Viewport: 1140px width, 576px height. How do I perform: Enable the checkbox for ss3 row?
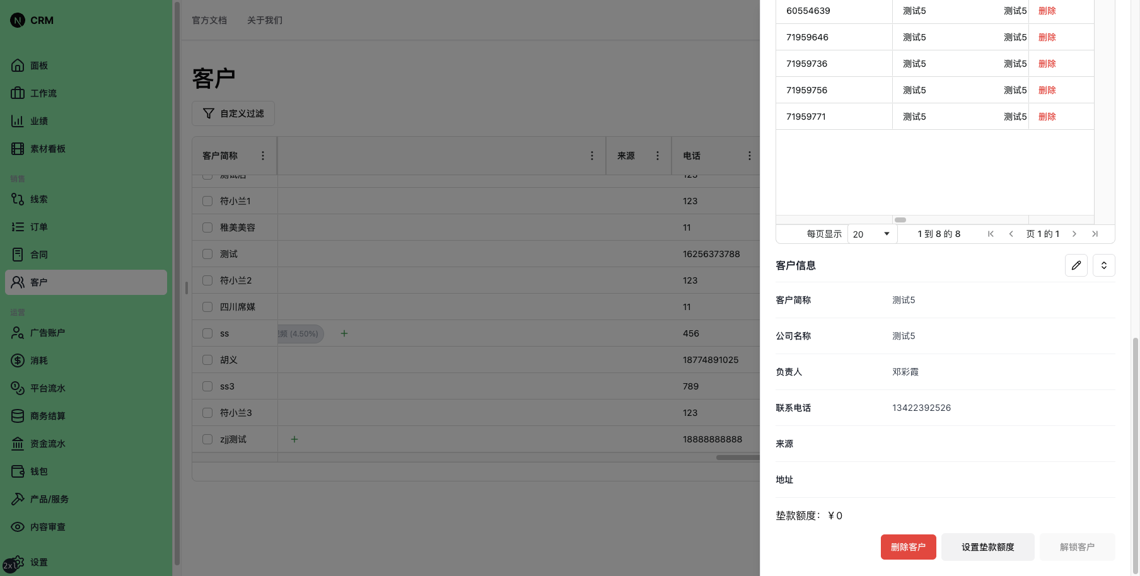pos(207,386)
